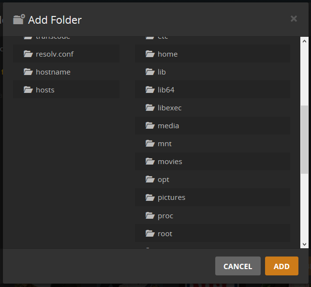This screenshot has width=311, height=287.
Task: Click the scrollbar down arrow
Action: pos(304,244)
